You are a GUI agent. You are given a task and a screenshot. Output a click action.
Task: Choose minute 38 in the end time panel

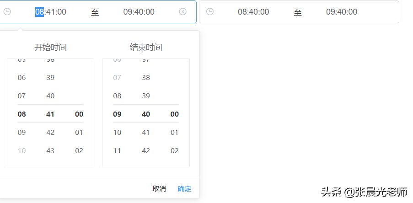click(146, 78)
